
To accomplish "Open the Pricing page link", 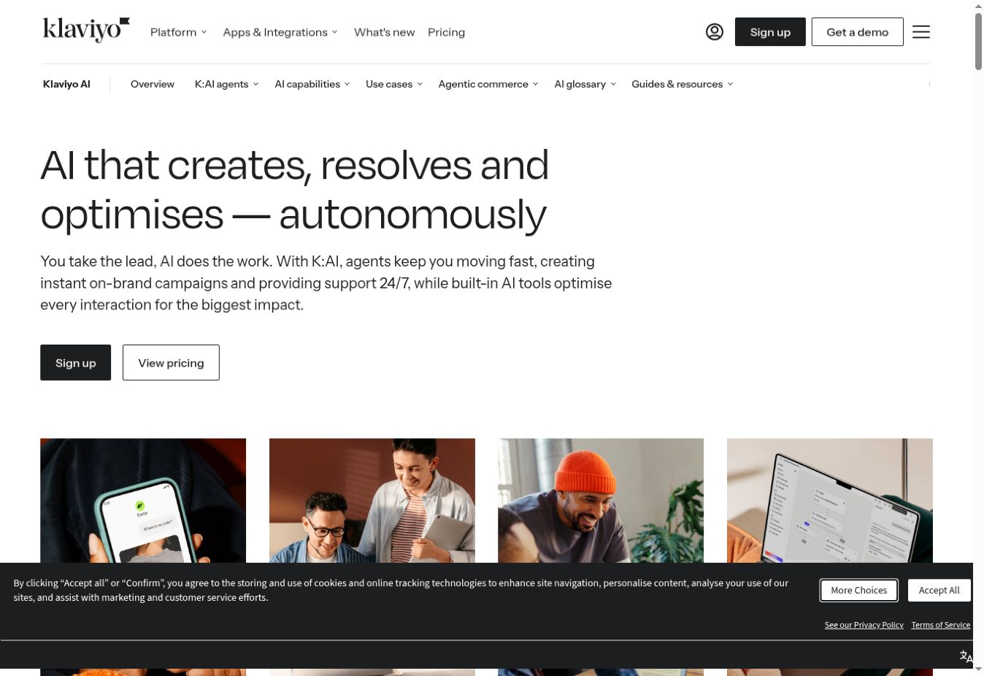I will (446, 32).
